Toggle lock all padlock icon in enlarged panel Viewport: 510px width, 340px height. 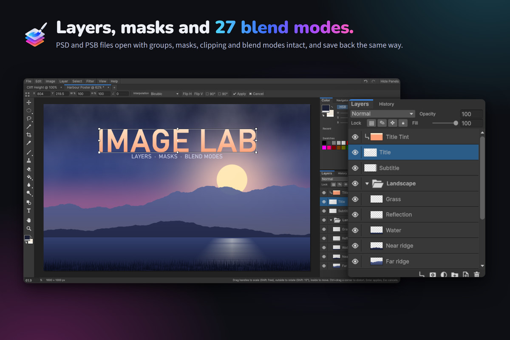coord(403,123)
